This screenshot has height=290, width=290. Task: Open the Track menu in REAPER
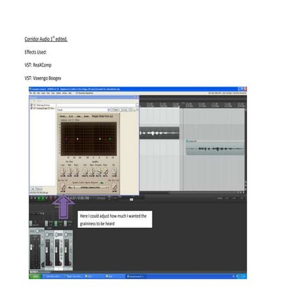(53, 93)
